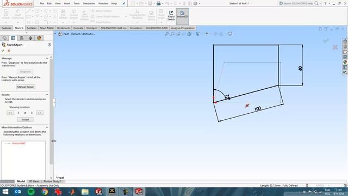Viewport: 348px width, 196px height.
Task: Open the DisplayManager color-sphere tab
Action: [x=39, y=38]
